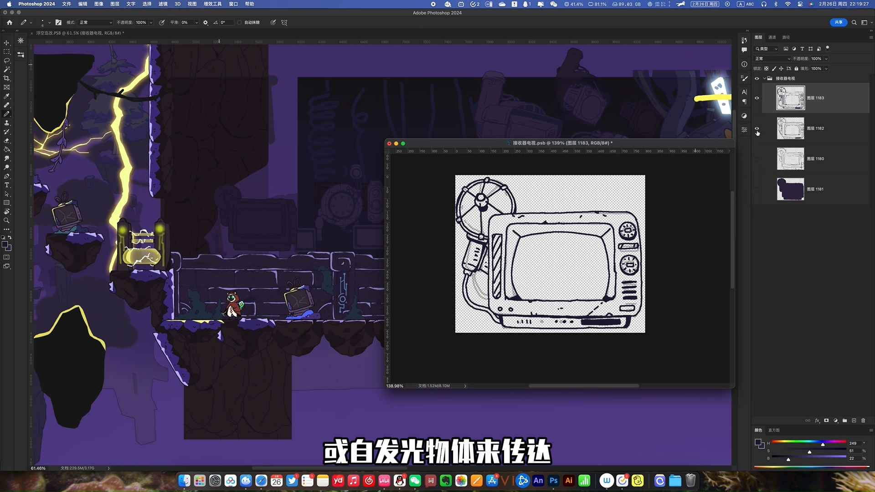The image size is (875, 492).
Task: Collapse the 接收器电视 group
Action: coord(764,78)
